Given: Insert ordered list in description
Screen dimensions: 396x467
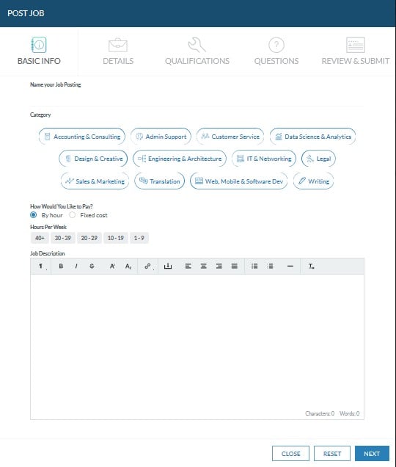Looking at the screenshot, I should click(x=270, y=267).
